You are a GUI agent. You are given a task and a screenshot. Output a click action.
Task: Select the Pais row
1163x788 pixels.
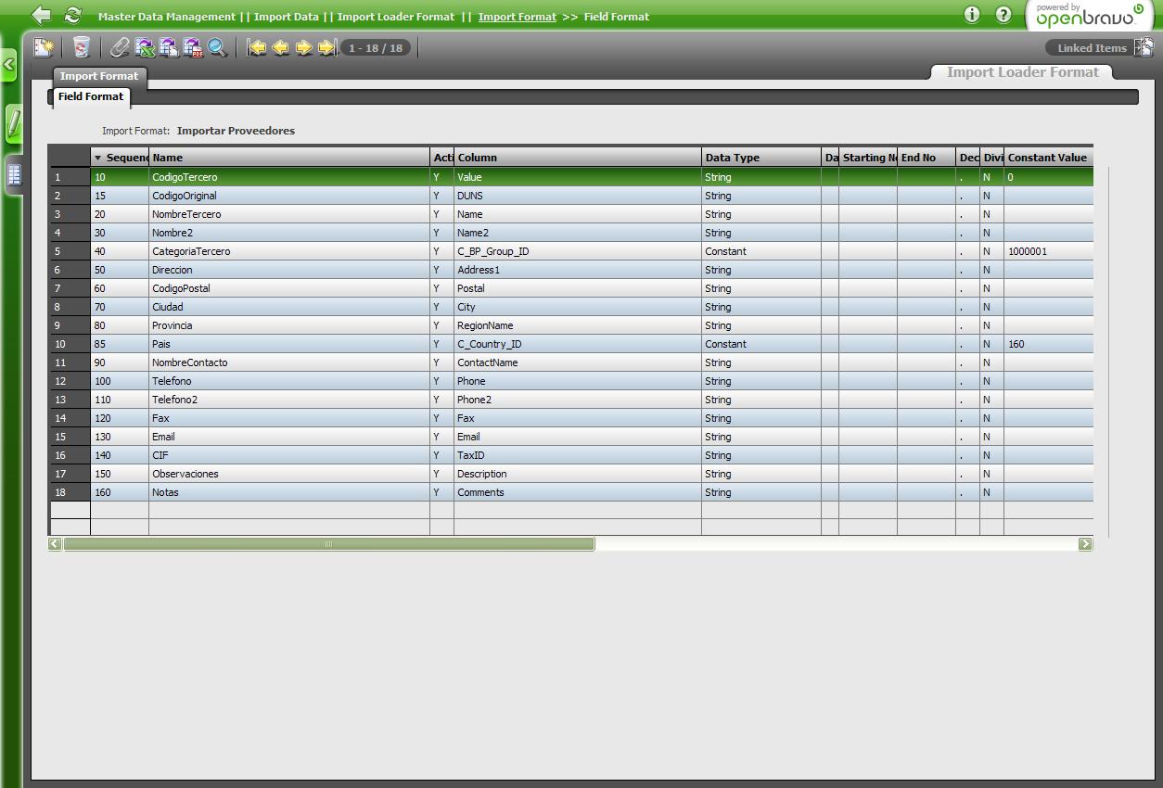[571, 344]
